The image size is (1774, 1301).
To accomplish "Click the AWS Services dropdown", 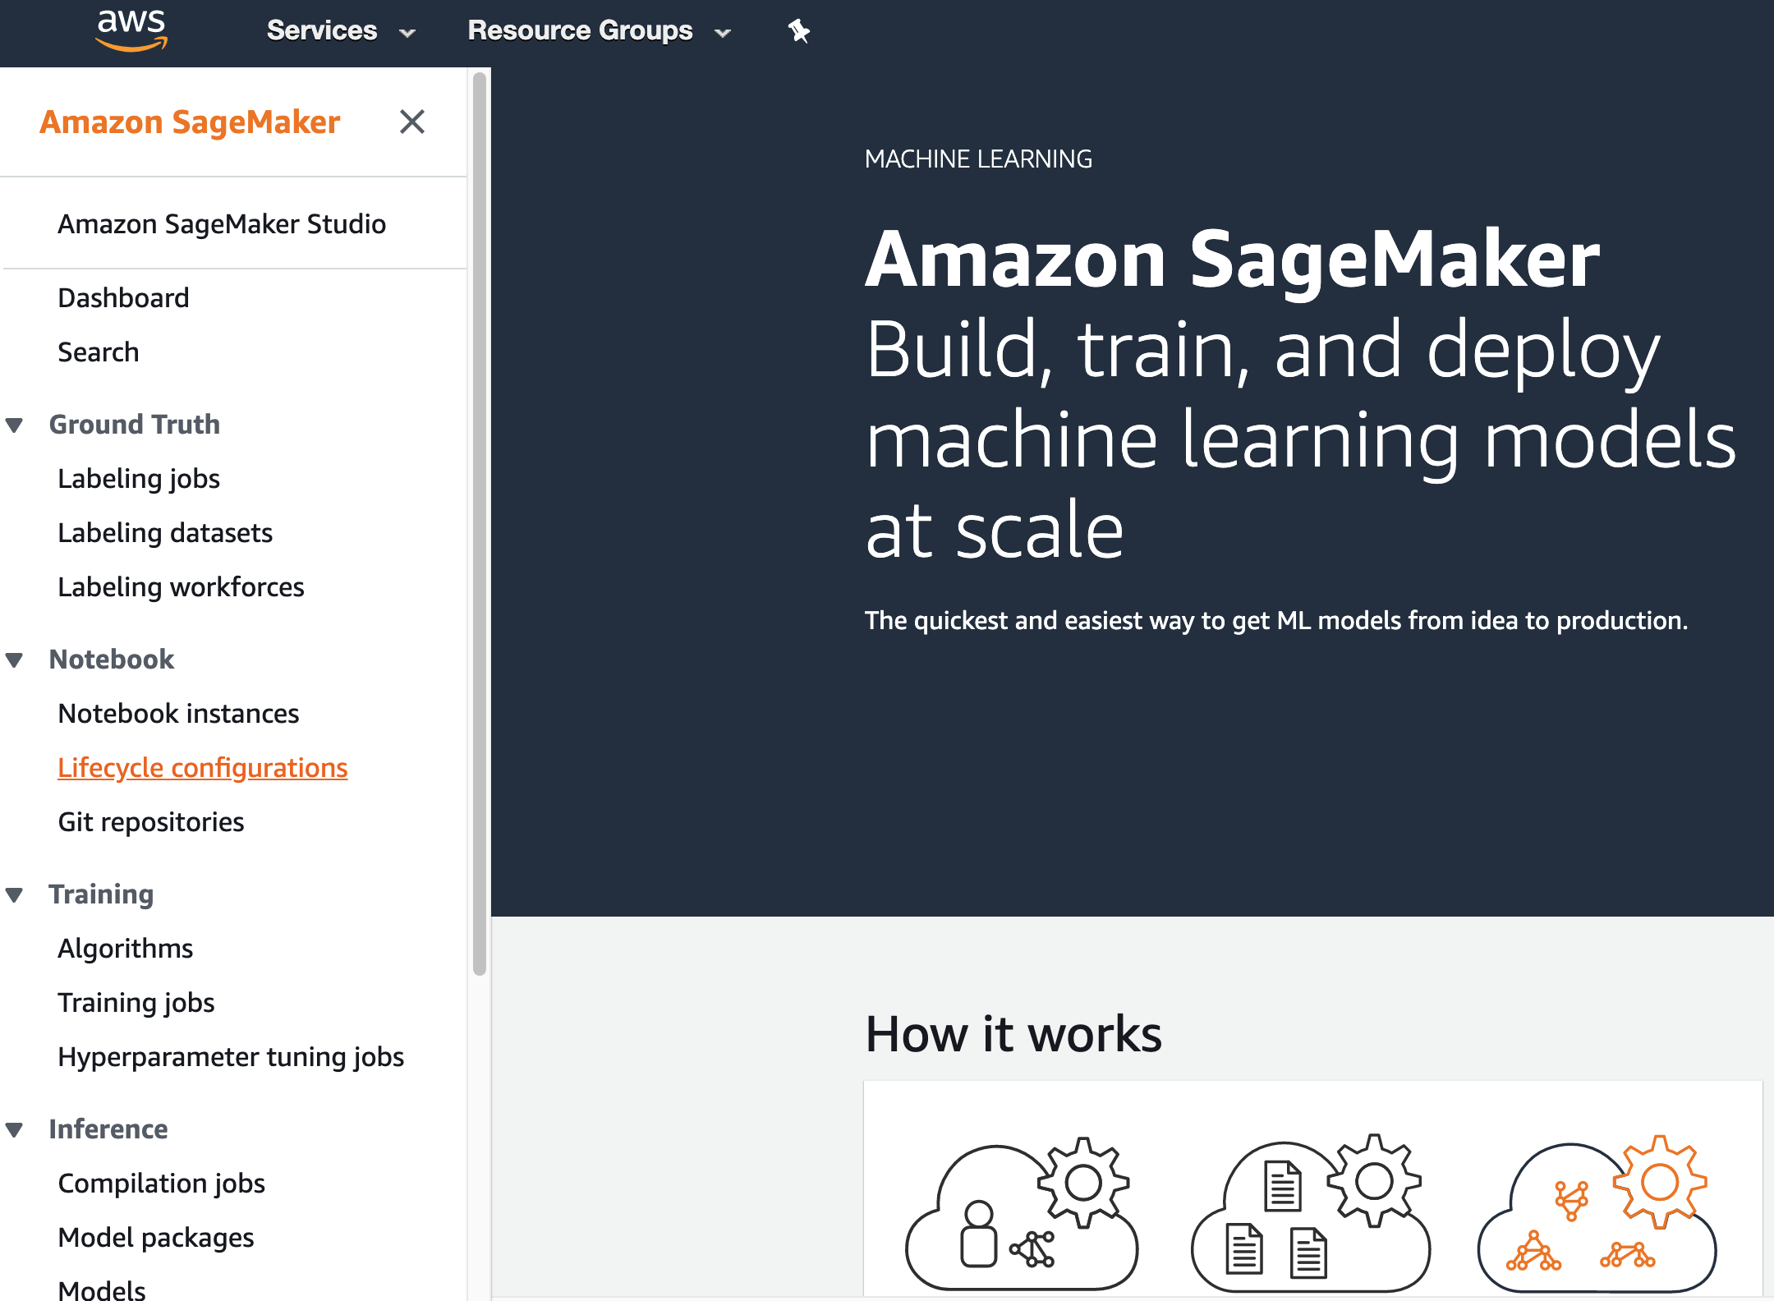I will [x=338, y=32].
